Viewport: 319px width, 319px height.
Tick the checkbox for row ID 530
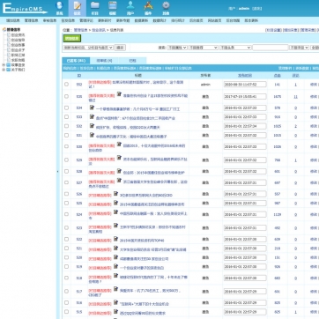point(66,146)
